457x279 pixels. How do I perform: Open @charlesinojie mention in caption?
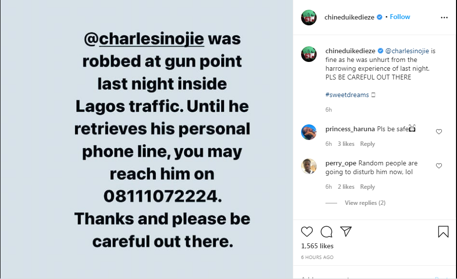408,51
